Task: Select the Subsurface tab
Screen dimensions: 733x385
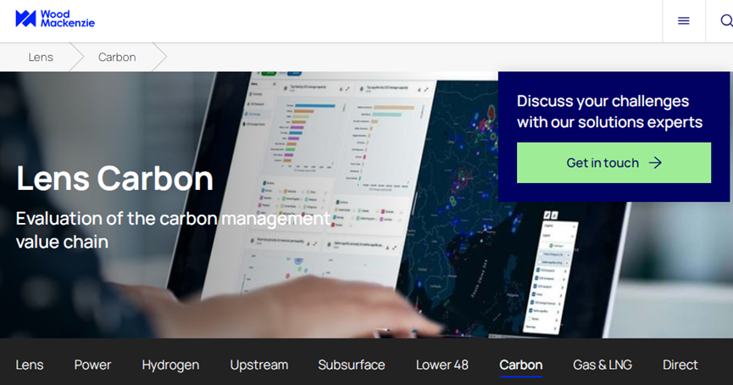Action: [x=352, y=365]
